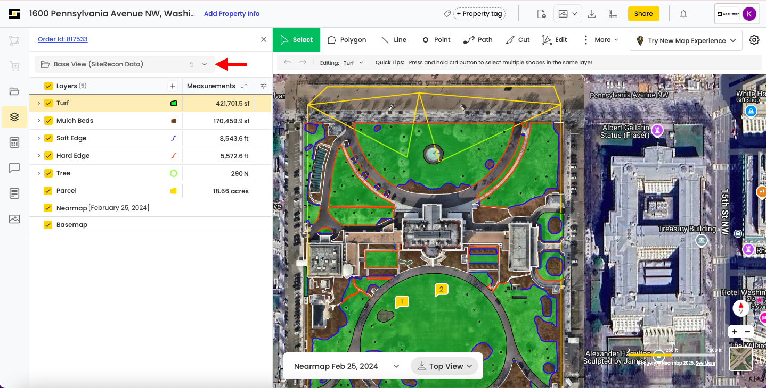Open the user account avatar K
Screen dimensions: 766x388
[749, 14]
